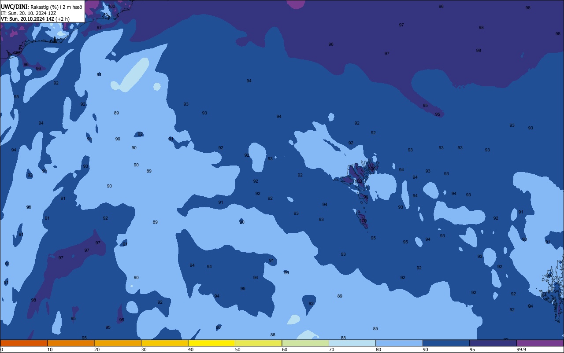Click the valid time line 'VT: Sun. 20.10.2024 14Z (+2 h)'
Viewport: 564px width, 353px height.
[x=35, y=19]
